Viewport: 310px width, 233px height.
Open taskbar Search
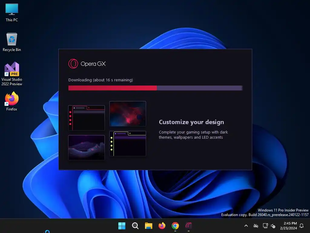click(135, 226)
